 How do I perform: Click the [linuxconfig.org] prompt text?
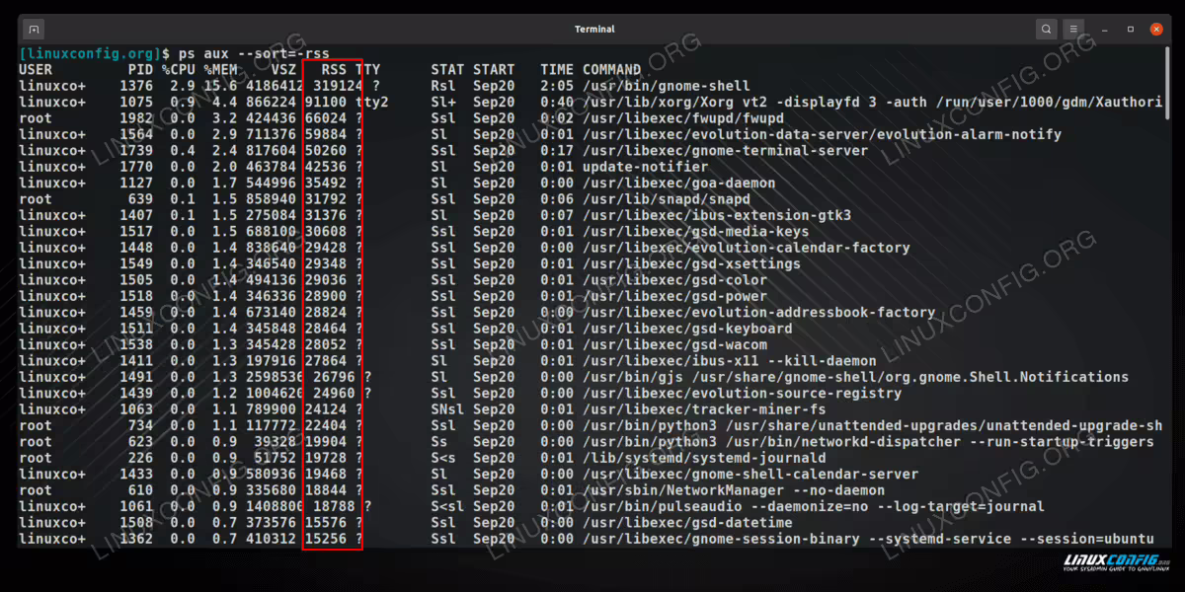(x=90, y=53)
